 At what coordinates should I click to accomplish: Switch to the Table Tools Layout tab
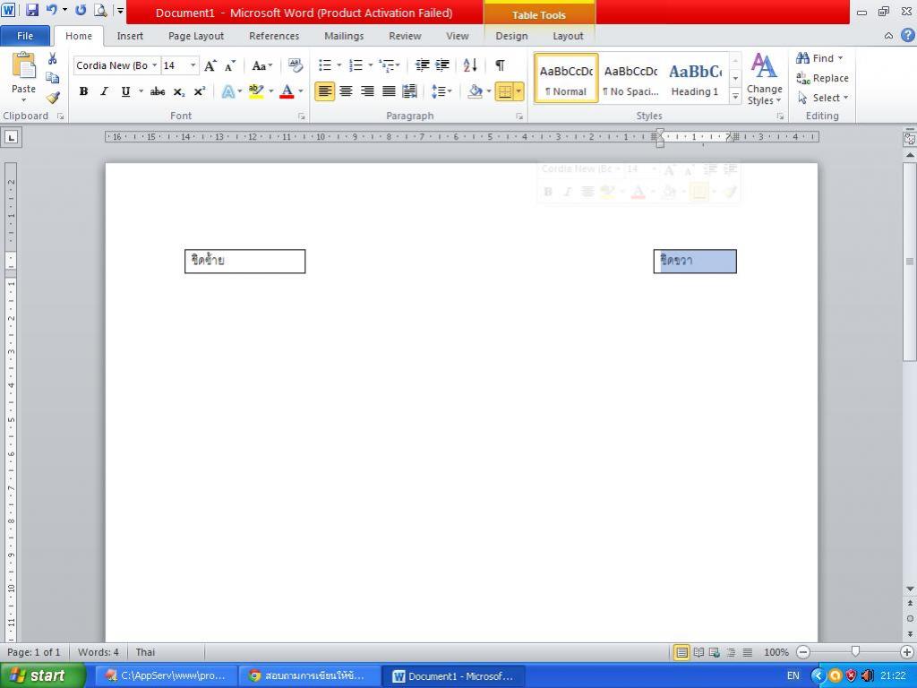click(568, 36)
